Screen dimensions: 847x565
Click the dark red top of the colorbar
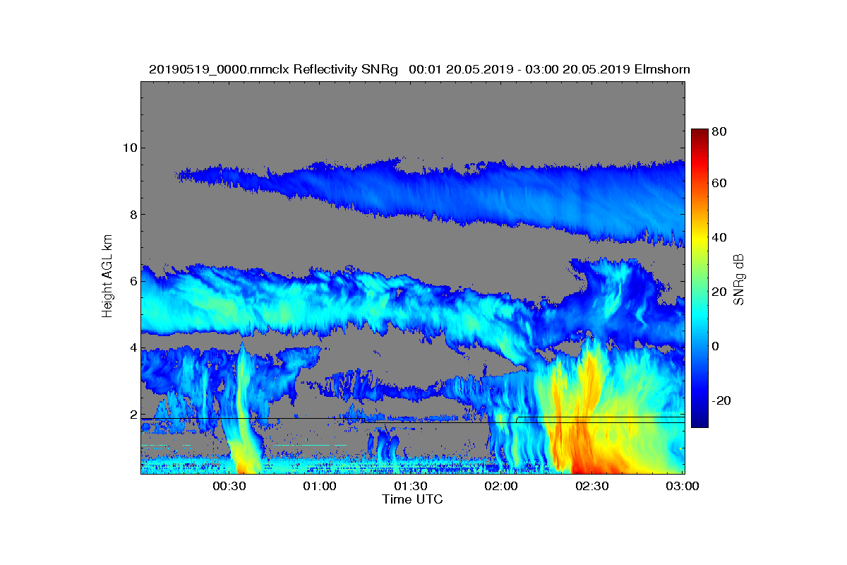[699, 134]
